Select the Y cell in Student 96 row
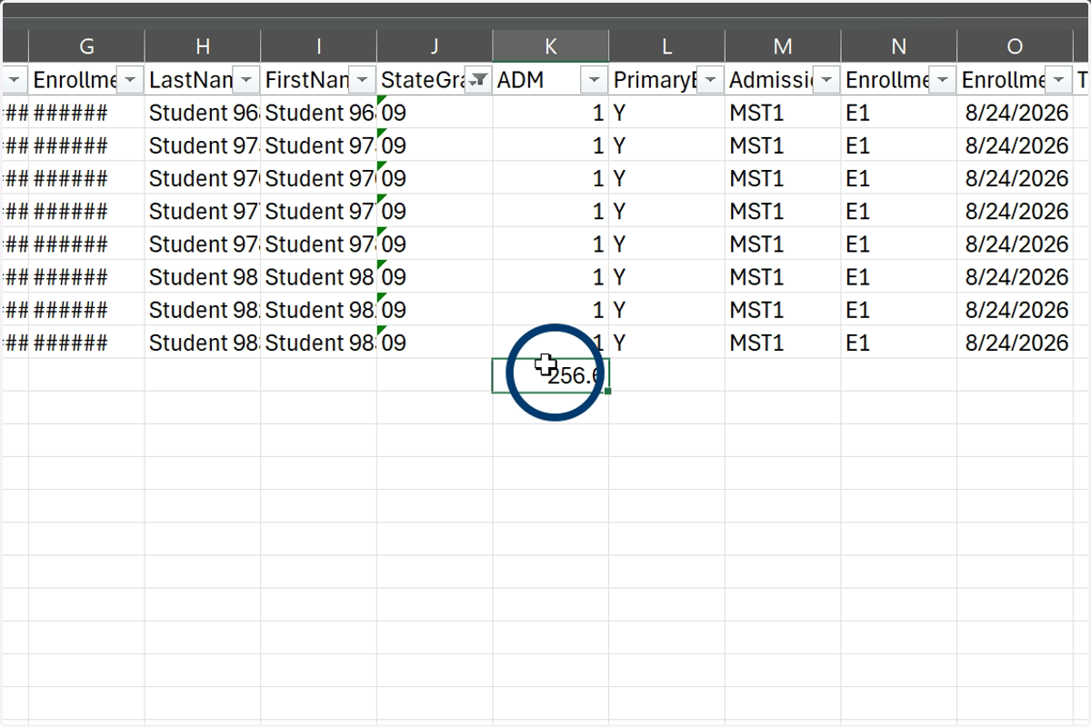 (x=667, y=113)
